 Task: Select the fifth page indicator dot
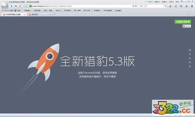[x=190, y=66]
